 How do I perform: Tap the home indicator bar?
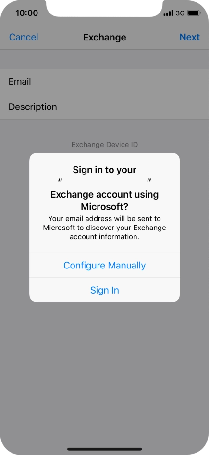point(104,449)
